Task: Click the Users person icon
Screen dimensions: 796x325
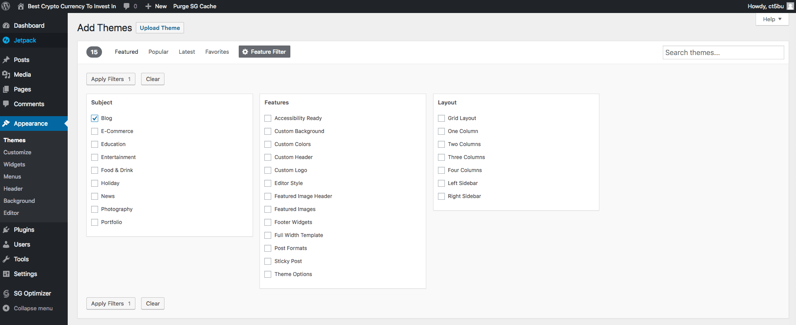Action: point(6,244)
